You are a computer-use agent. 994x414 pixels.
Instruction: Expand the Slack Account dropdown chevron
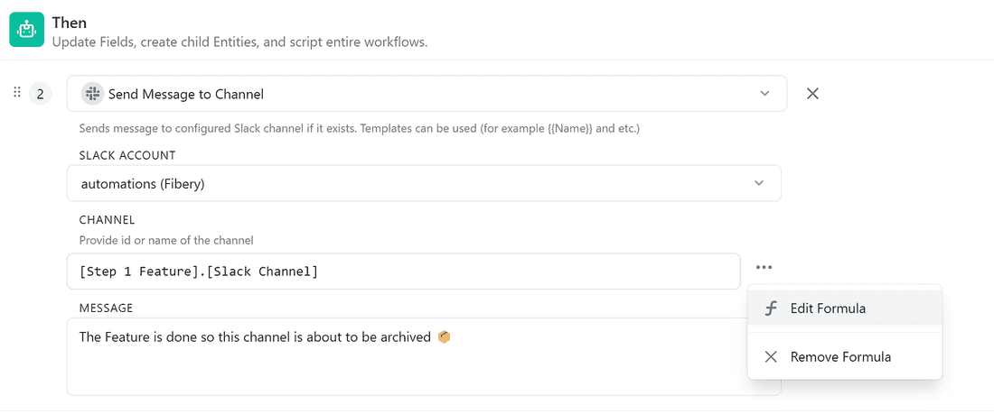[x=759, y=183]
